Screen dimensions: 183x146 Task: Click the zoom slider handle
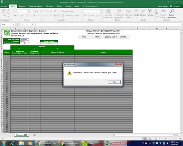[166, 139]
